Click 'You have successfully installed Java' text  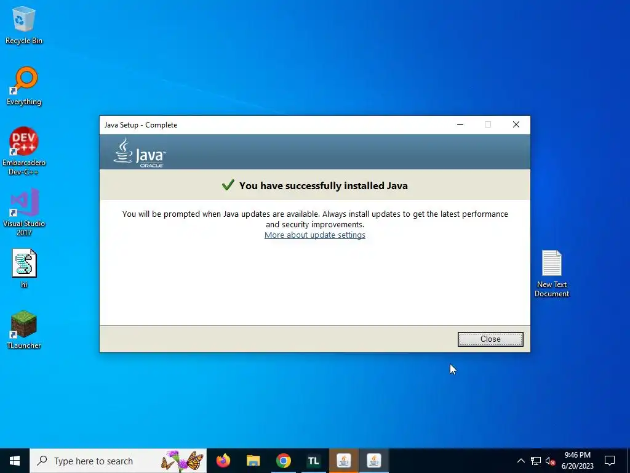(x=324, y=186)
